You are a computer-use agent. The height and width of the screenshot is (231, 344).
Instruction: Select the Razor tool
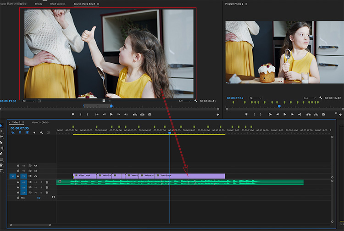(x=1, y=143)
